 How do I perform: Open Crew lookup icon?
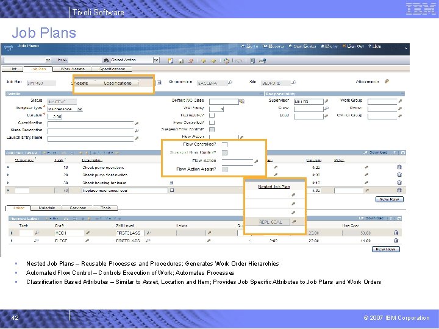click(x=326, y=108)
